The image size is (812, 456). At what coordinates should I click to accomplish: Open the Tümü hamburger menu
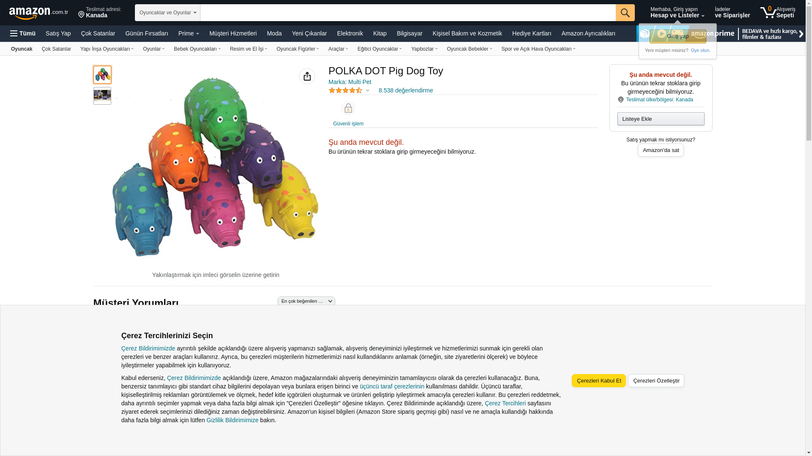point(23,33)
